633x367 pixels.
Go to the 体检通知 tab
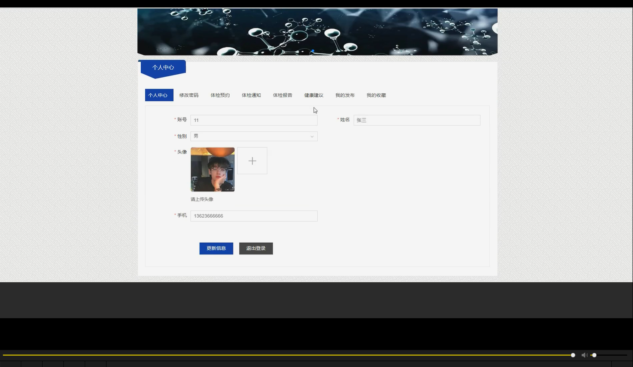pos(251,95)
